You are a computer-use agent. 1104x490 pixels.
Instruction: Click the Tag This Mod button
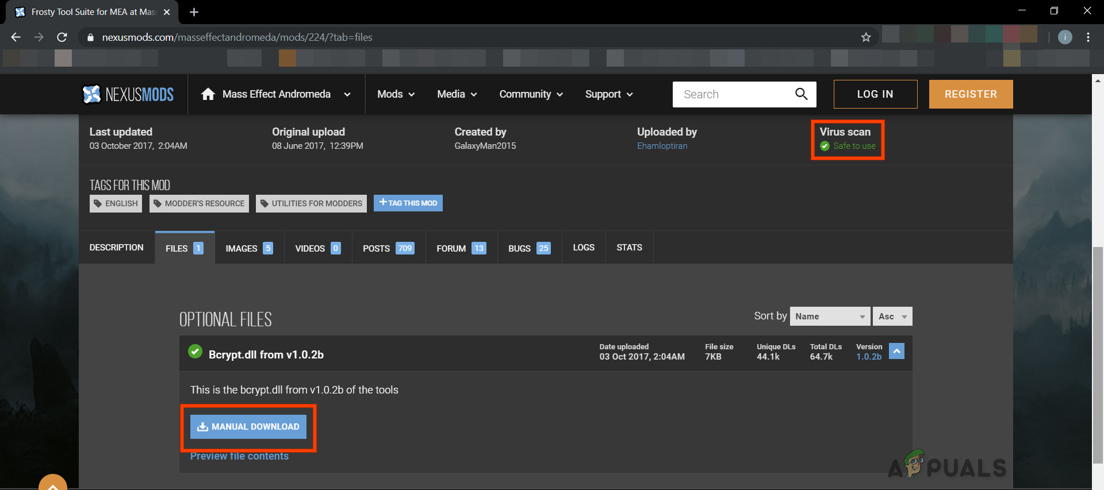[408, 203]
